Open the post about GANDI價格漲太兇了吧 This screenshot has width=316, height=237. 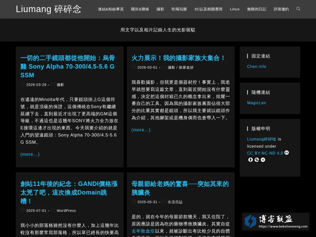(x=69, y=192)
